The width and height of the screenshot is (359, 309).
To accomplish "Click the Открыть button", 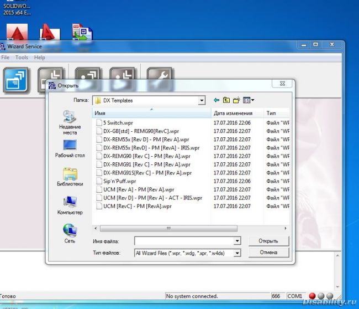I will (x=268, y=241).
